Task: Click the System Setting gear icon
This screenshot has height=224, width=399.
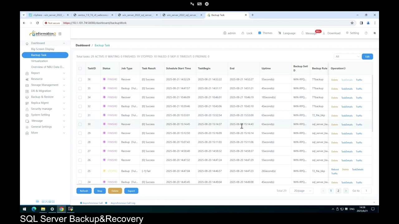Action: click(27, 115)
